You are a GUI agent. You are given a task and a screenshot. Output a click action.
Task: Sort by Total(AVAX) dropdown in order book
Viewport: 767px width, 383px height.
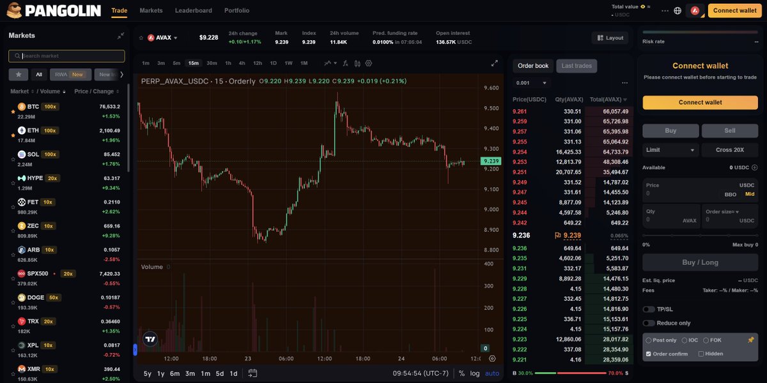tap(607, 100)
